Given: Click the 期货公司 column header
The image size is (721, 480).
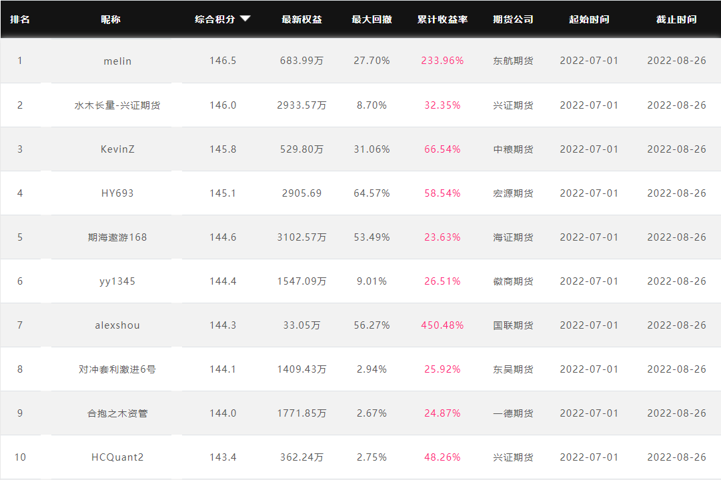Looking at the screenshot, I should coord(513,19).
